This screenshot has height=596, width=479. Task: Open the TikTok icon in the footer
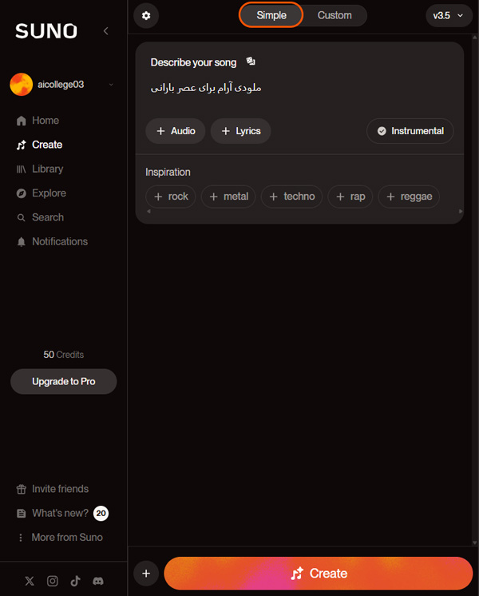75,581
